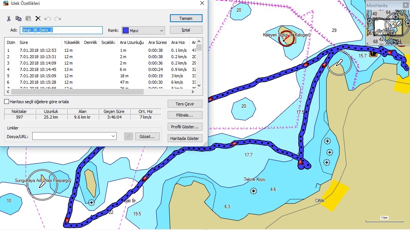Click the Adı name input field
This screenshot has height=230, width=410.
point(61,30)
